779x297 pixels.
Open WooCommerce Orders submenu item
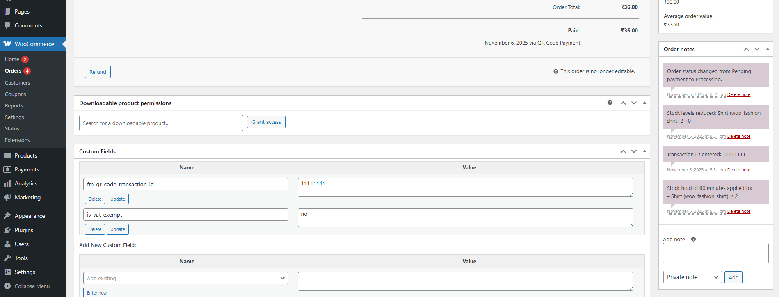[x=13, y=71]
